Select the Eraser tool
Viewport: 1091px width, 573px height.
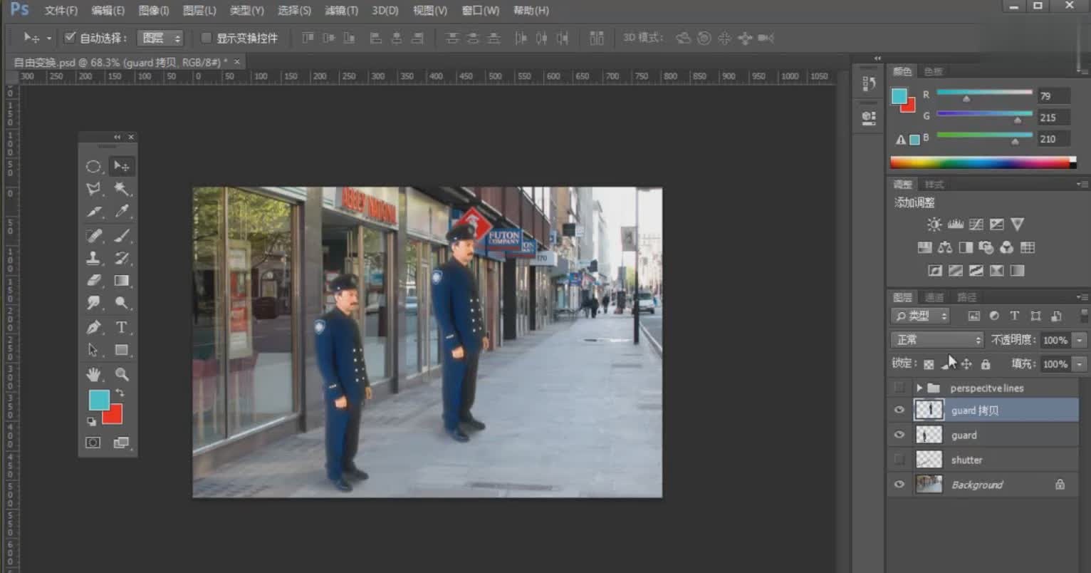(x=93, y=281)
